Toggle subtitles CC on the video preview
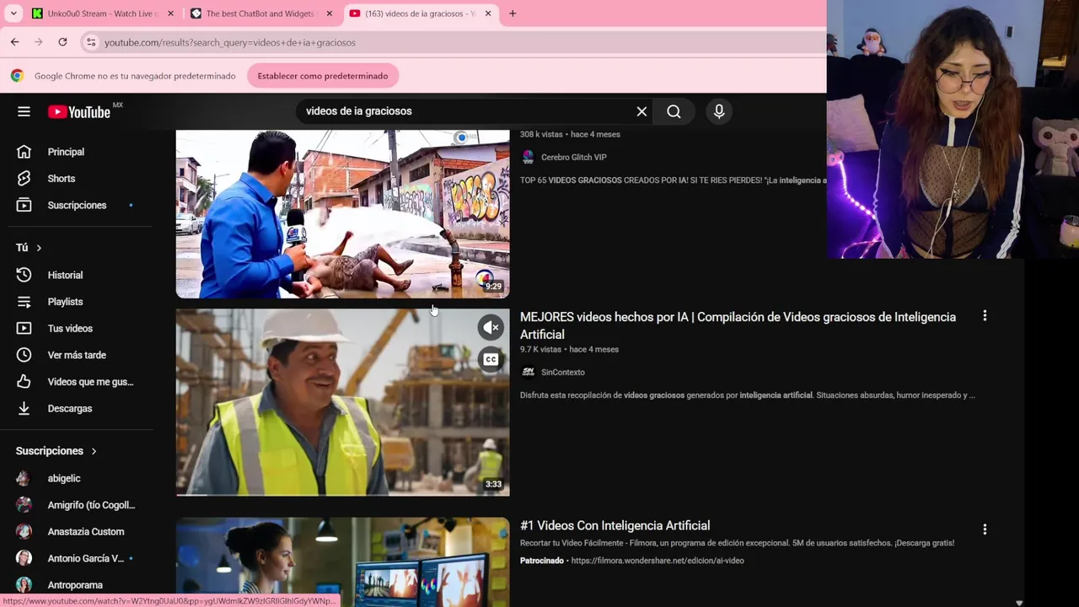 [491, 360]
